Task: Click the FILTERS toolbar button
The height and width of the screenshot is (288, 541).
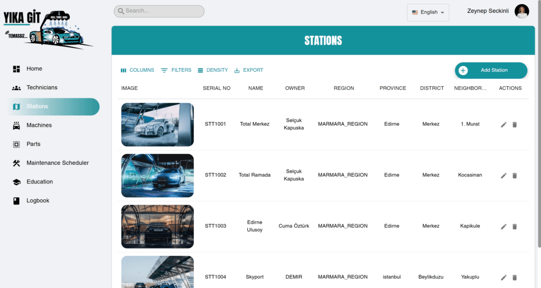Action: click(x=176, y=70)
